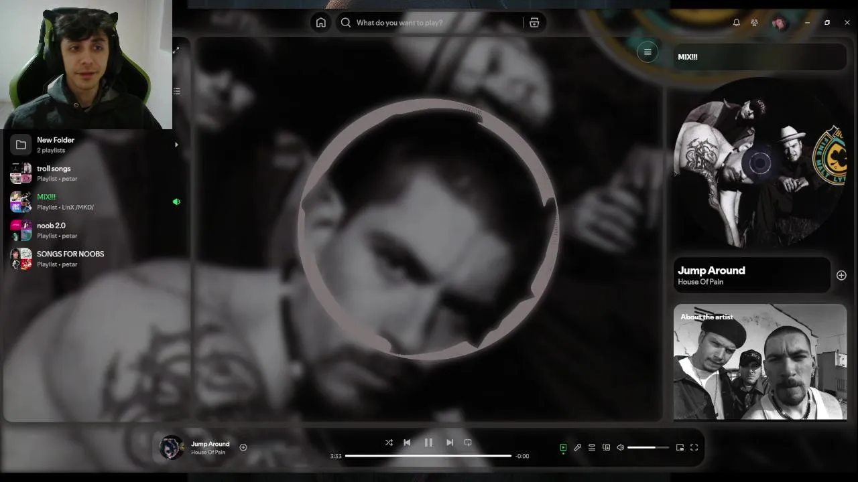Open House Of Pain link in playback bar
858x482 pixels.
(x=208, y=453)
